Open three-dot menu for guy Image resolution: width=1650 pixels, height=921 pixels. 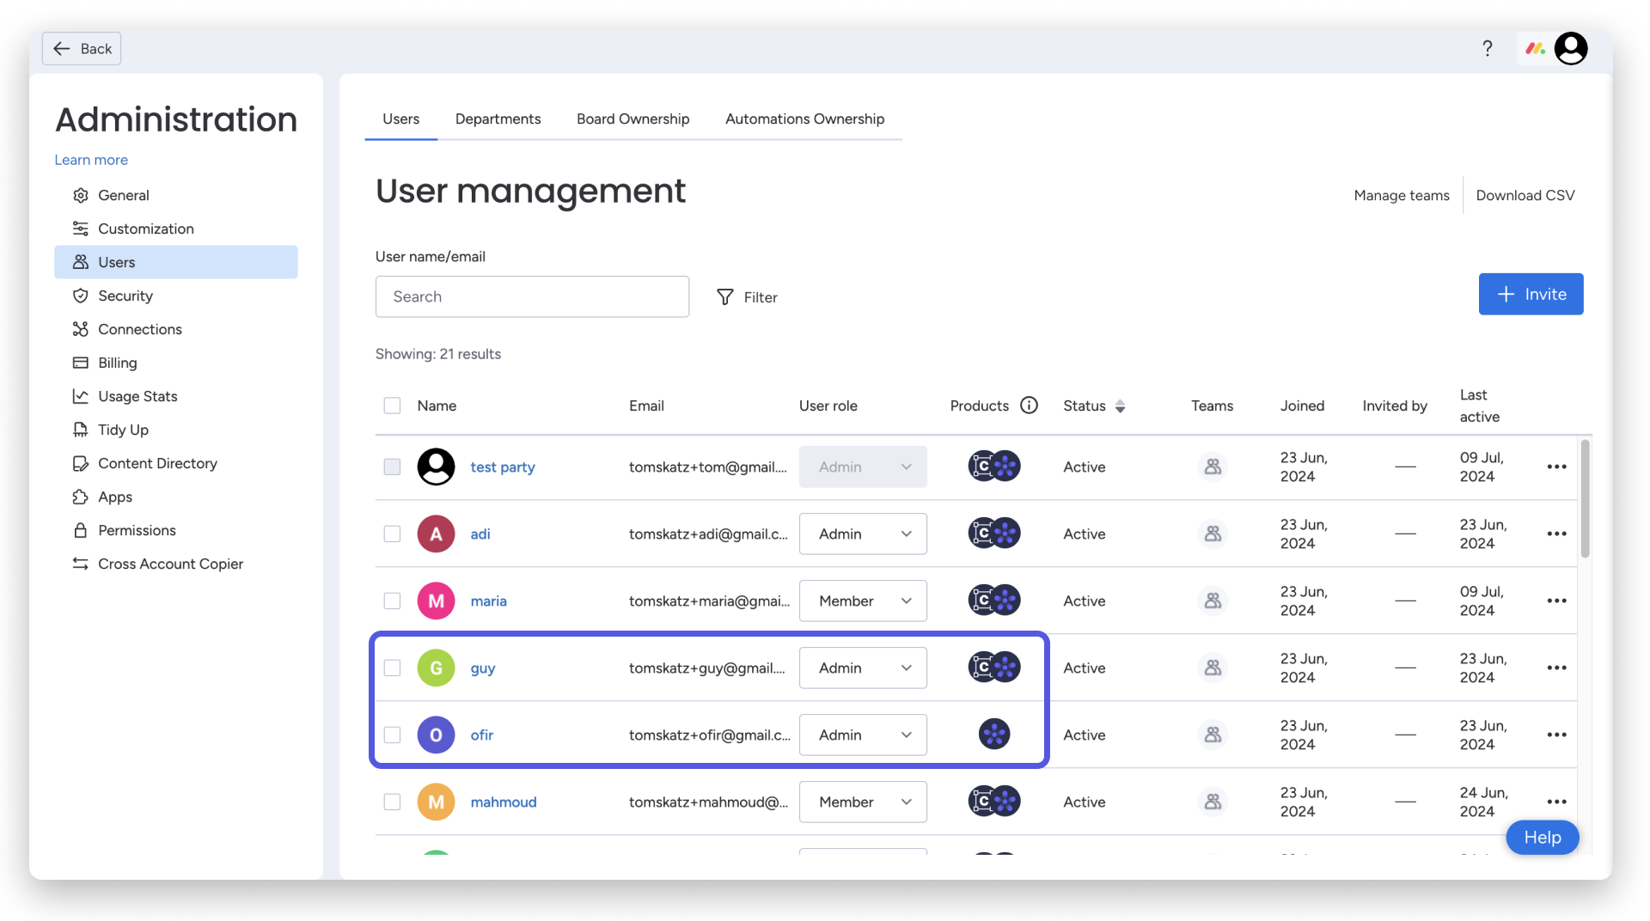pyautogui.click(x=1556, y=668)
